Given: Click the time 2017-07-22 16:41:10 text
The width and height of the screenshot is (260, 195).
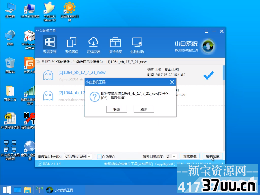Looking at the screenshot, I should (166, 75).
